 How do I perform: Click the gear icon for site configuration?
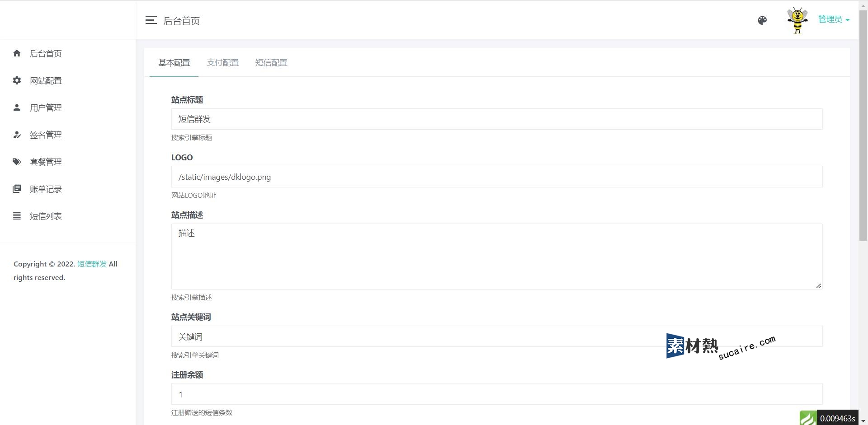point(17,80)
